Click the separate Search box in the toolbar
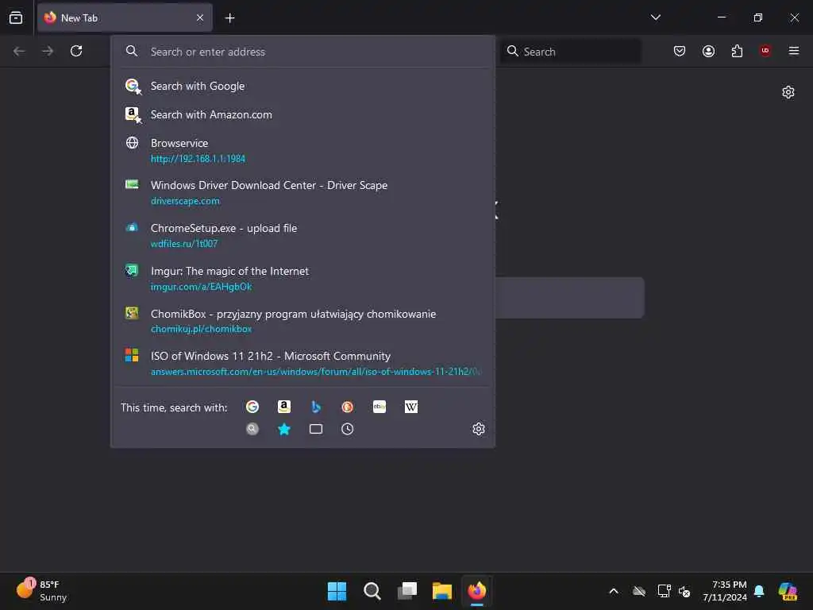813x610 pixels. [x=571, y=52]
